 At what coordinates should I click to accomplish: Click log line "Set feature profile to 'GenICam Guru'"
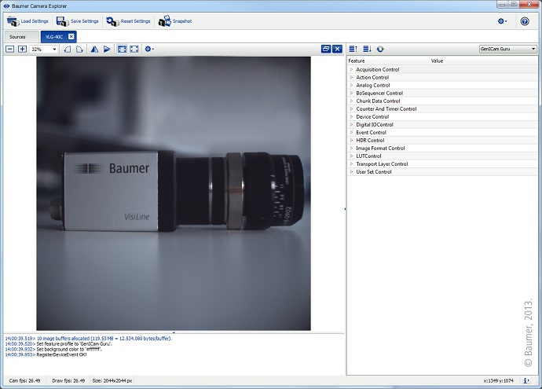[x=58, y=344]
